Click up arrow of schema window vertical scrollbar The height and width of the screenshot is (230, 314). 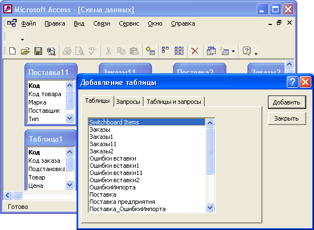tap(289, 64)
